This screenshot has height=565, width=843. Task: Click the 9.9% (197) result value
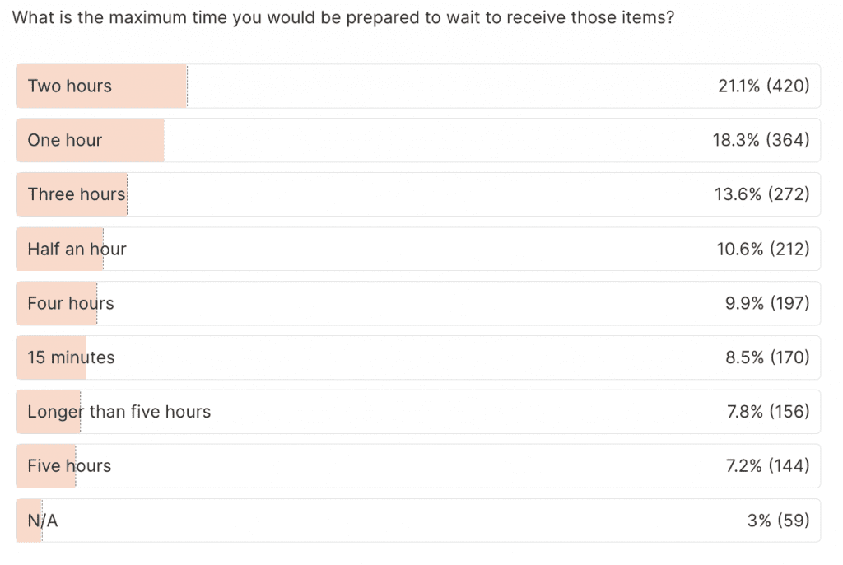[767, 303]
